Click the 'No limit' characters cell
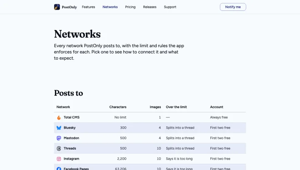300x170 pixels. [x=120, y=117]
